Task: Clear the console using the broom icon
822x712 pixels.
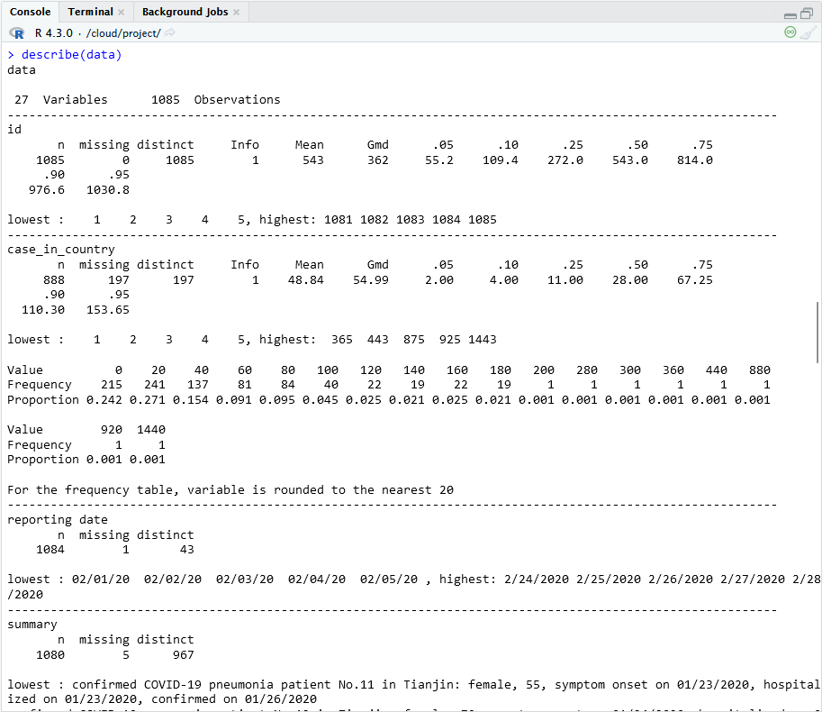Action: coord(808,32)
